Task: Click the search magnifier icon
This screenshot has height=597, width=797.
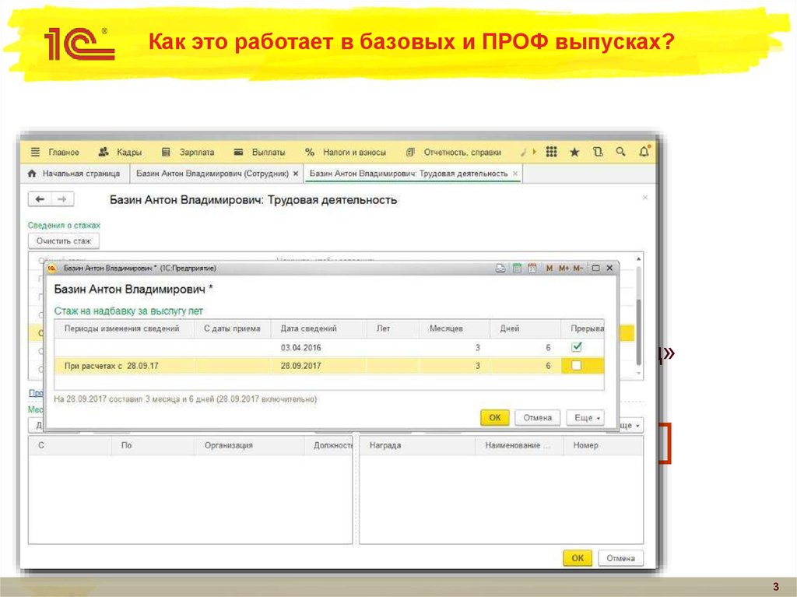Action: 620,151
